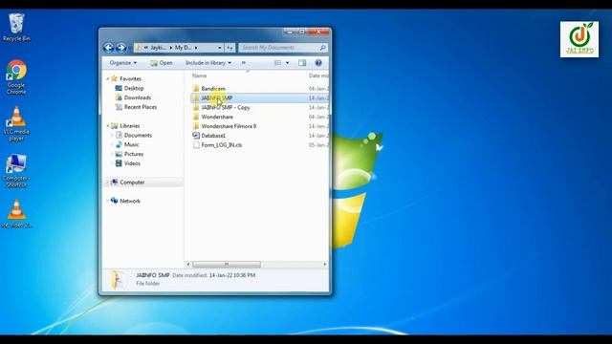Expand the Computer tree node arrow
The width and height of the screenshot is (612, 344).
click(108, 183)
